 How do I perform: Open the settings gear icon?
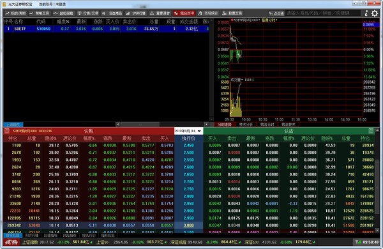point(375,13)
